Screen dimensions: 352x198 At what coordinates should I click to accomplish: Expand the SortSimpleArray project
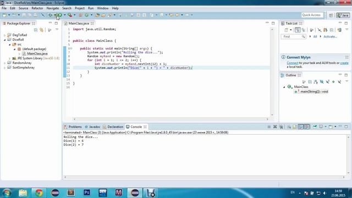click(x=5, y=68)
